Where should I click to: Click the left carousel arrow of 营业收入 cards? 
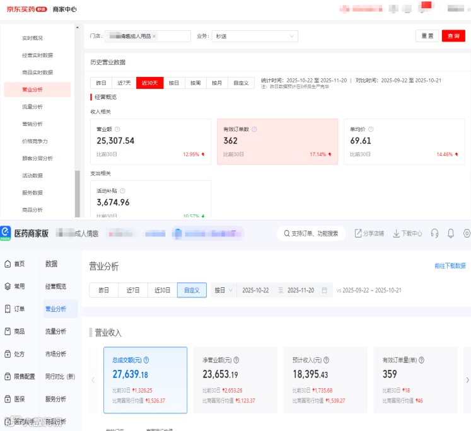click(x=93, y=380)
